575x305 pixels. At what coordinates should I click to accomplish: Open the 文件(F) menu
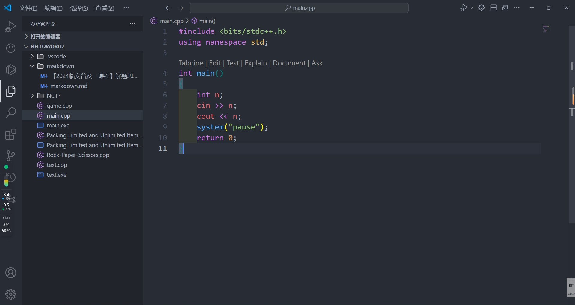(x=28, y=8)
